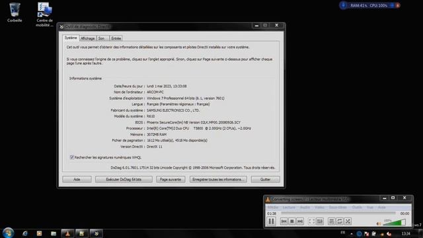The width and height of the screenshot is (423, 238).
Task: Click the blue round system tray icon
Action: (359, 234)
